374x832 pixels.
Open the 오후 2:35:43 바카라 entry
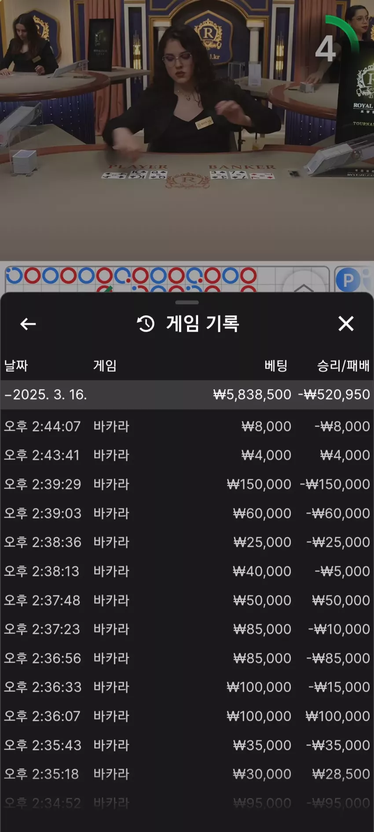point(187,745)
